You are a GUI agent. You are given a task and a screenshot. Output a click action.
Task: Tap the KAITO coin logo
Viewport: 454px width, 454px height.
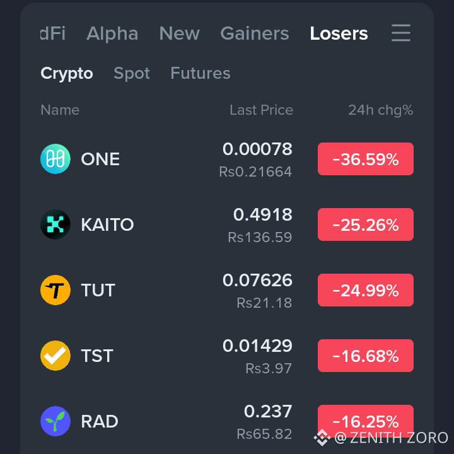point(55,224)
